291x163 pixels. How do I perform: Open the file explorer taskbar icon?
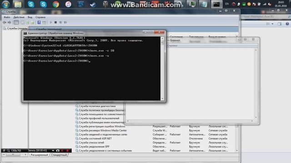pyautogui.click(x=18, y=4)
